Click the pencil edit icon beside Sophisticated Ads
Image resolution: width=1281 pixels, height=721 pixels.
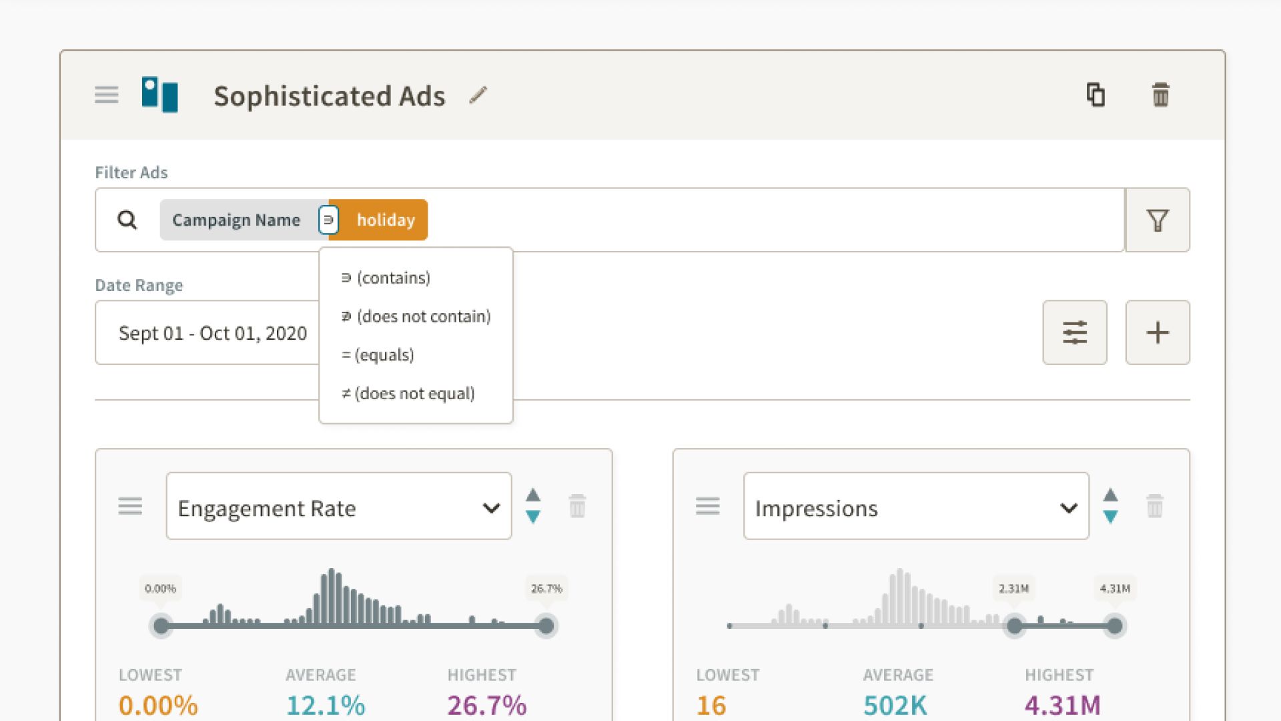tap(478, 95)
